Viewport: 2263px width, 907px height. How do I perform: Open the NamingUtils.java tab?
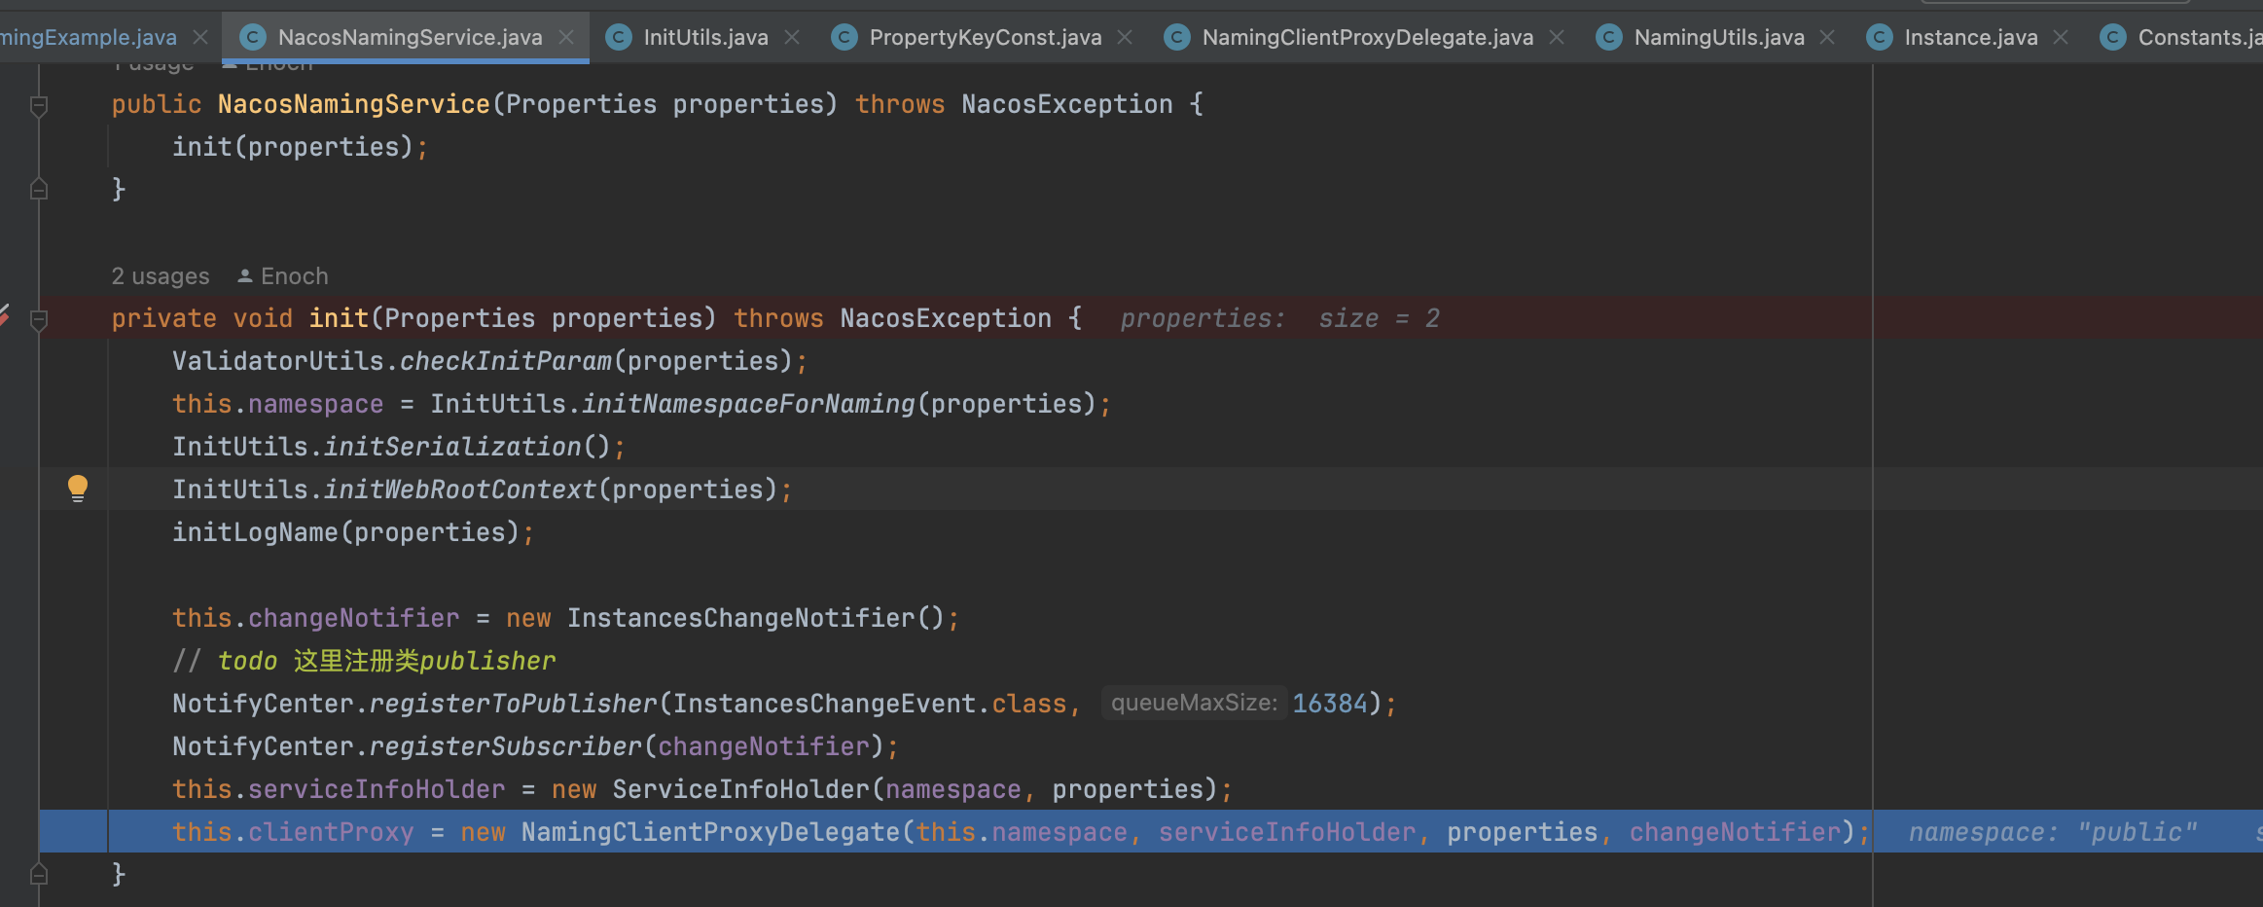[x=1718, y=37]
